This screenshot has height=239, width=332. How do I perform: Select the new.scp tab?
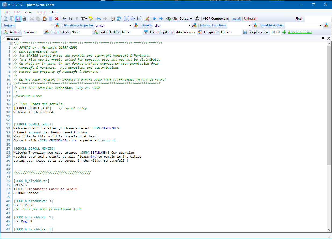[x=13, y=39]
